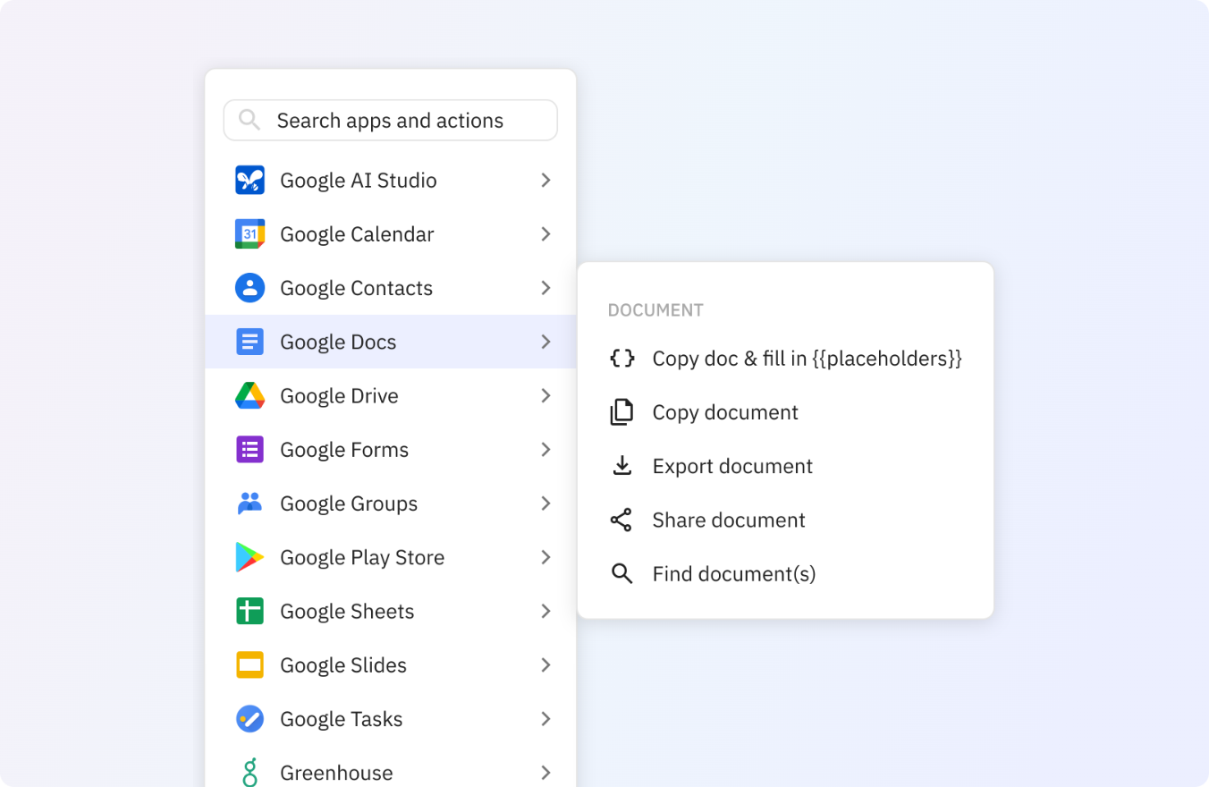Click the Google Docs app icon
This screenshot has width=1209, height=787.
(249, 342)
